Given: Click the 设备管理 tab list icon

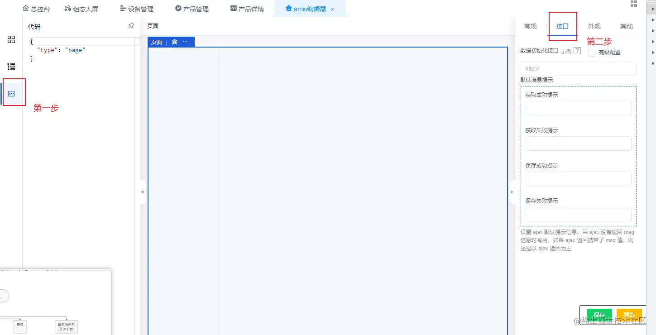Looking at the screenshot, I should (x=123, y=9).
